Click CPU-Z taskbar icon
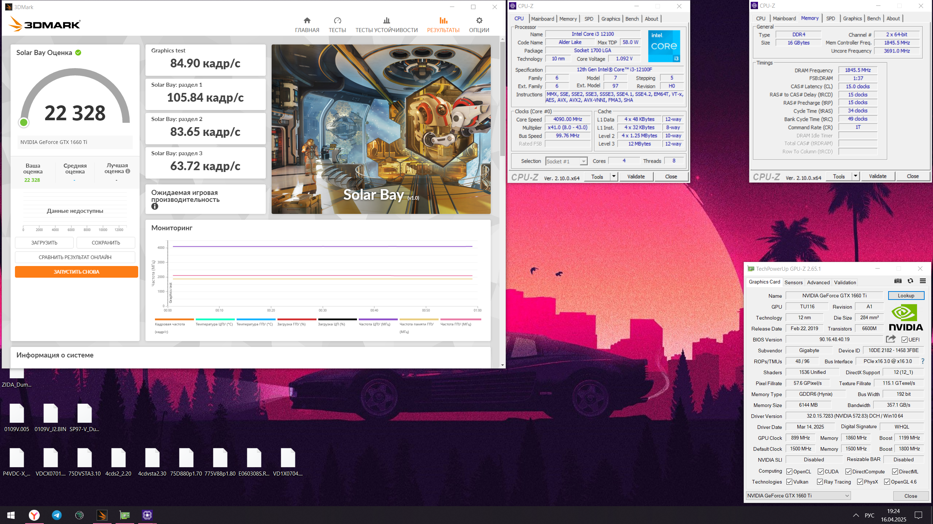This screenshot has height=524, width=933. pyautogui.click(x=147, y=515)
